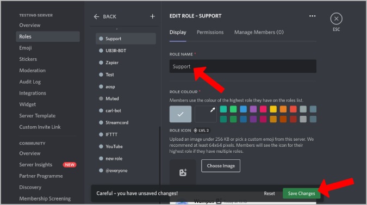
Task: Choose the red-orange colour swatch in top row
Action: (293, 109)
